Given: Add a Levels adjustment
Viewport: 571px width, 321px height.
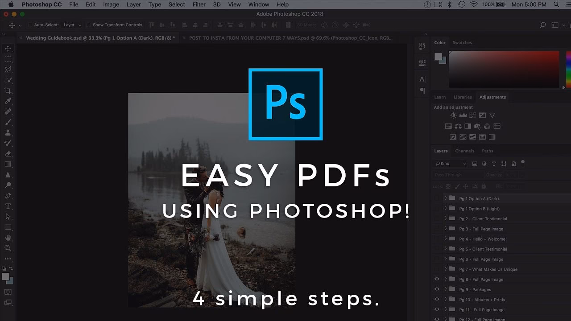Looking at the screenshot, I should coord(463,115).
